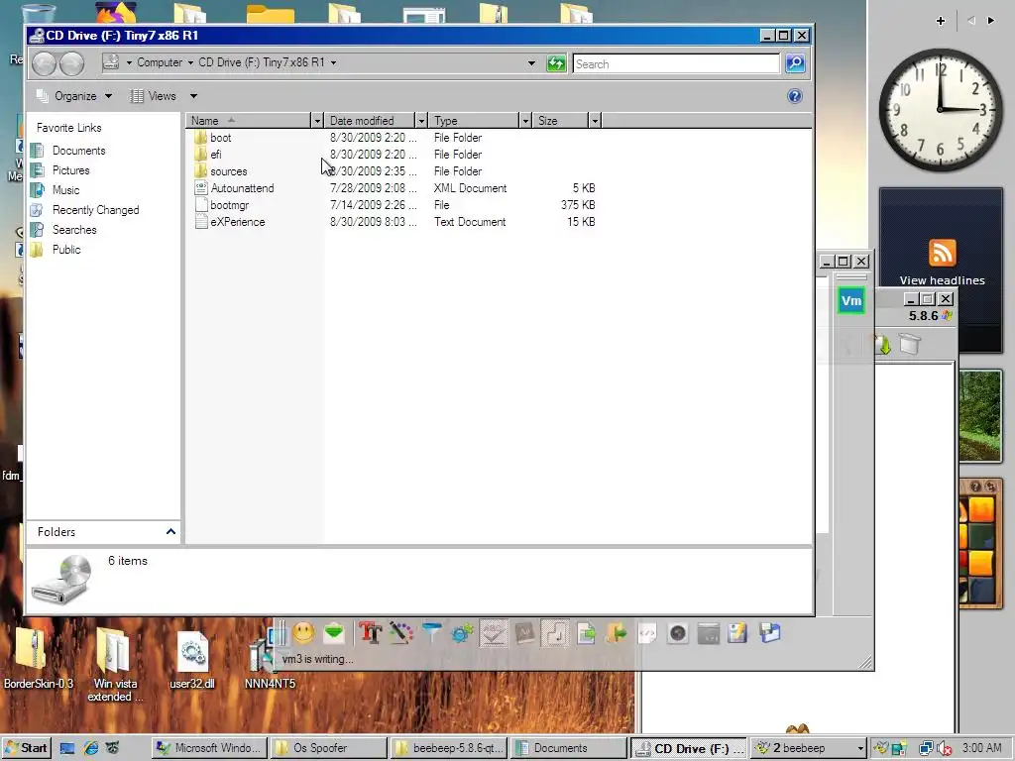Expand the Folders pane chevron
Image resolution: width=1015 pixels, height=761 pixels.
170,532
